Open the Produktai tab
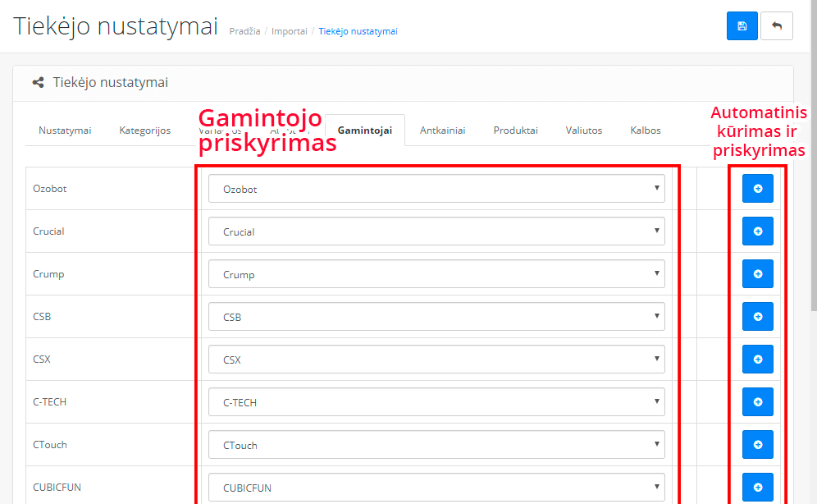 [x=515, y=131]
